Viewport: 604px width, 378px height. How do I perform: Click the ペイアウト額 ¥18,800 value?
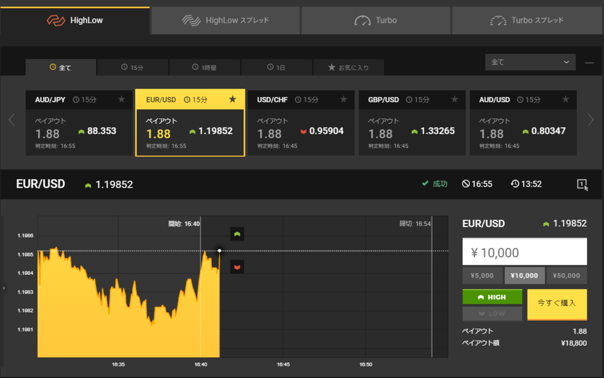click(x=573, y=343)
